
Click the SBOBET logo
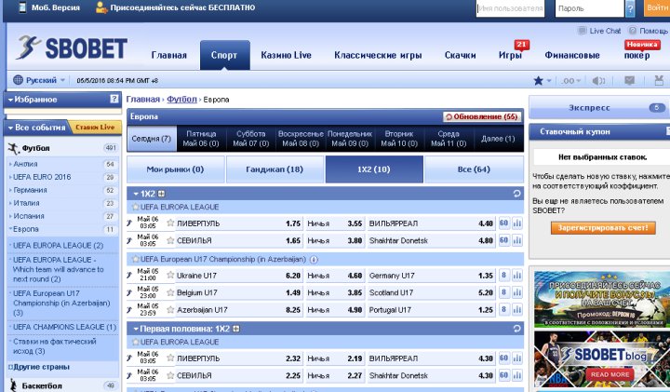(72, 47)
